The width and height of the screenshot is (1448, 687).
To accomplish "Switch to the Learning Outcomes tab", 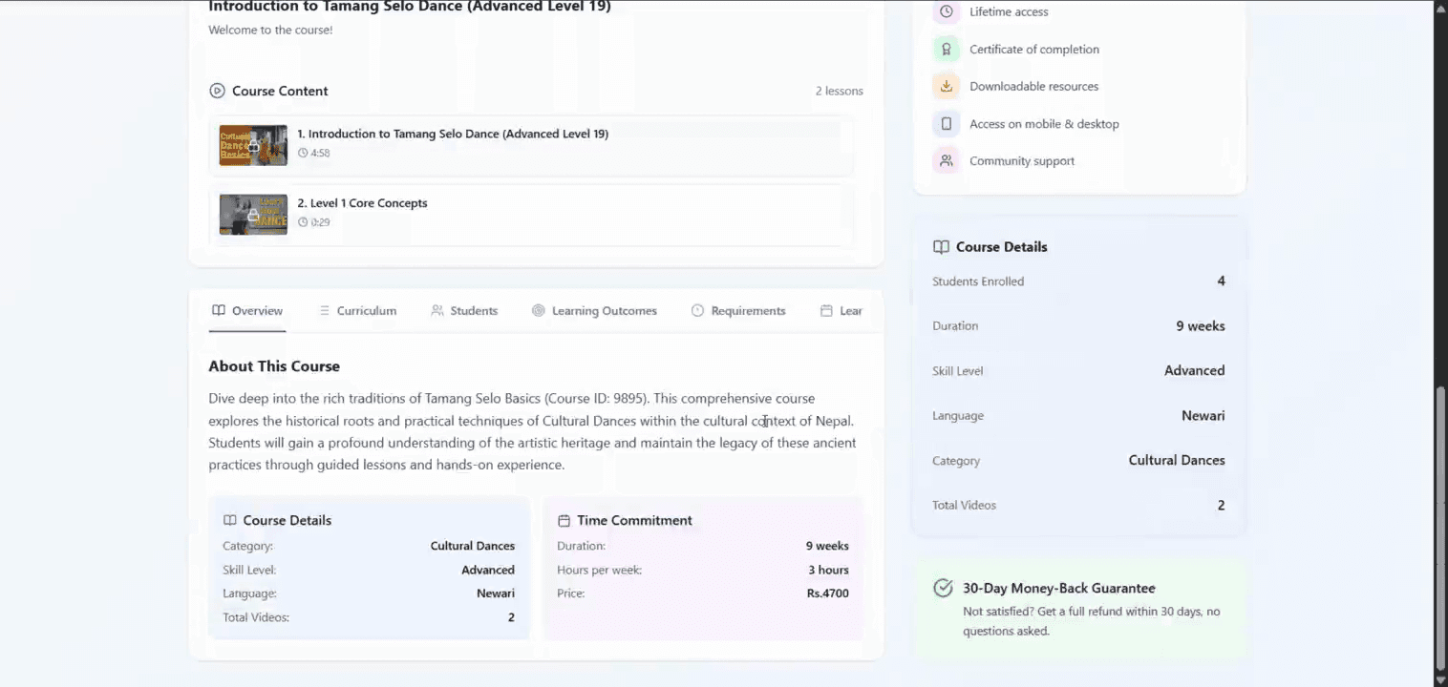I will point(595,311).
